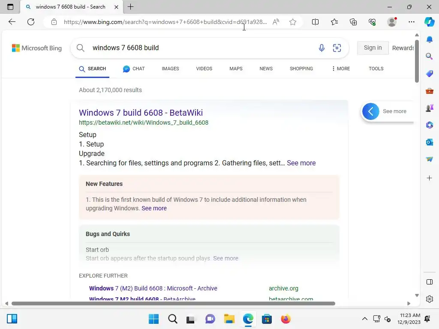
Task: Open File Explorer from taskbar
Action: [x=229, y=319]
